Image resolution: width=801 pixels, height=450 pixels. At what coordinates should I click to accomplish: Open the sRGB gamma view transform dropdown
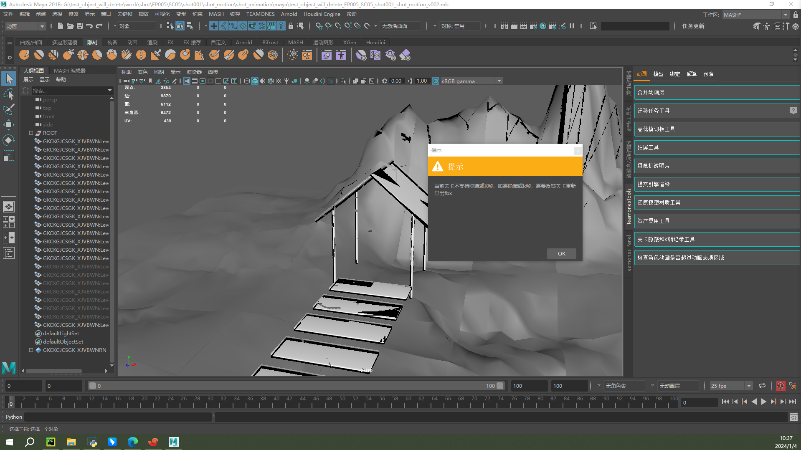pos(499,81)
